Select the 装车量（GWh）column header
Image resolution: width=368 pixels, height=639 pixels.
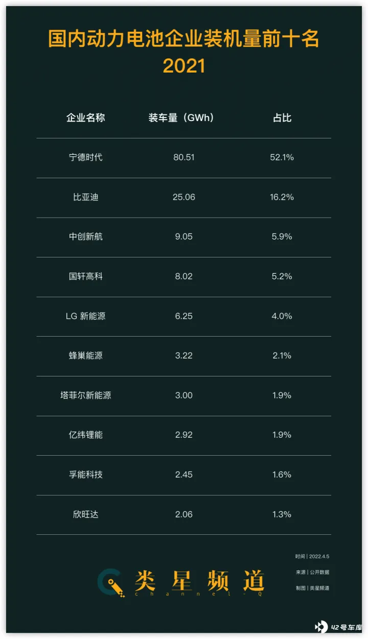coord(181,118)
